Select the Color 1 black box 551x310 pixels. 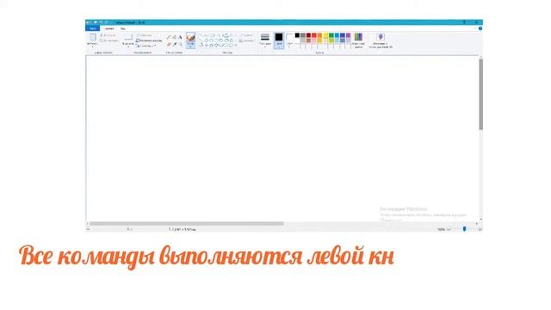coord(279,40)
